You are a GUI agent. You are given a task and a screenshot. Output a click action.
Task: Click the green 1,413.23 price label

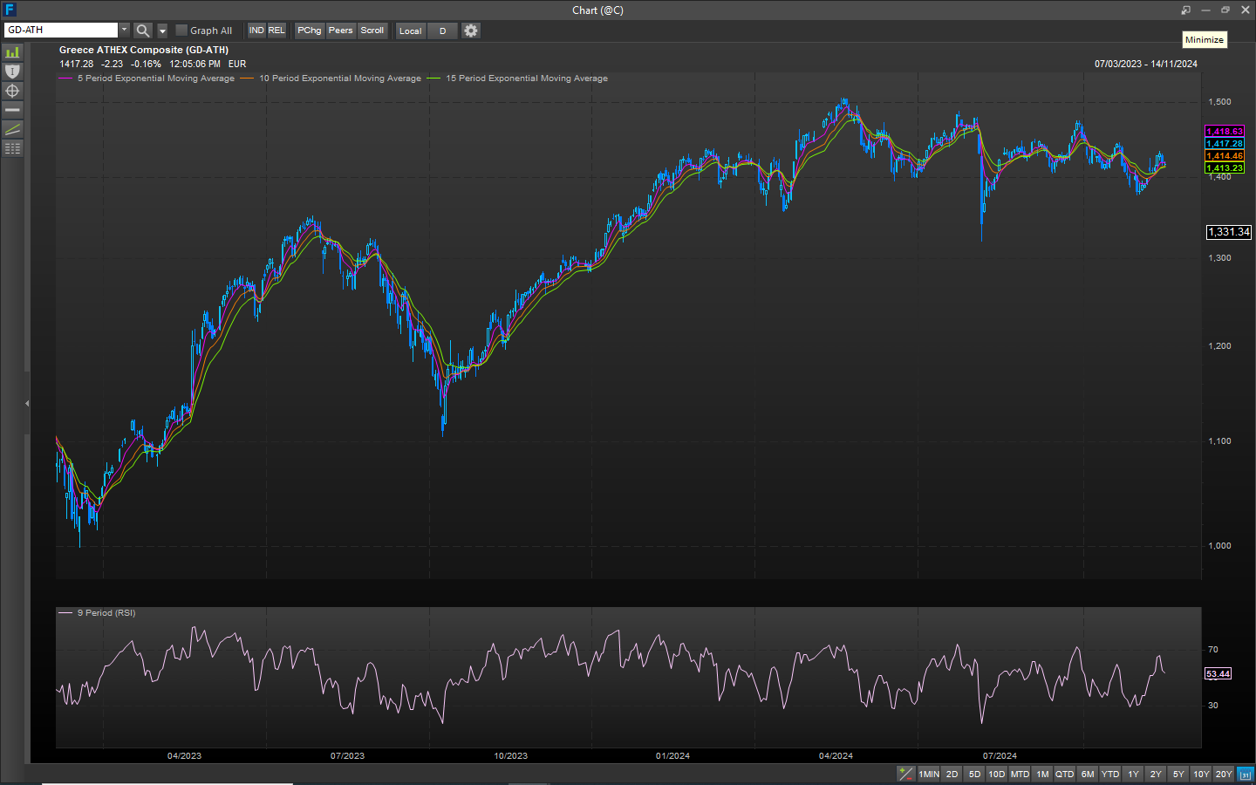tap(1225, 168)
